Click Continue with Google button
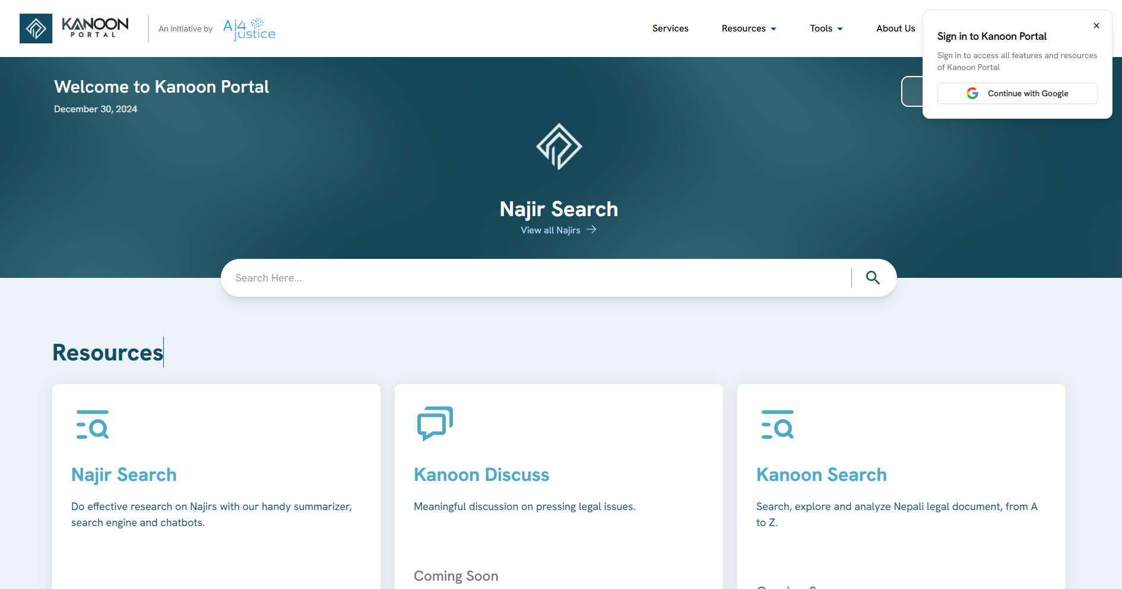 point(1017,93)
